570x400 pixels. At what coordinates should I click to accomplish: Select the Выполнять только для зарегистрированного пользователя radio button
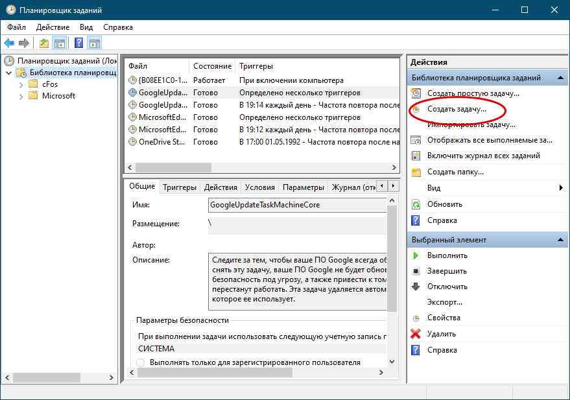pos(140,362)
